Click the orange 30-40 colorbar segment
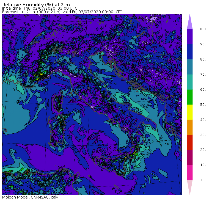Screen dimensions: 209x201 tap(190, 127)
